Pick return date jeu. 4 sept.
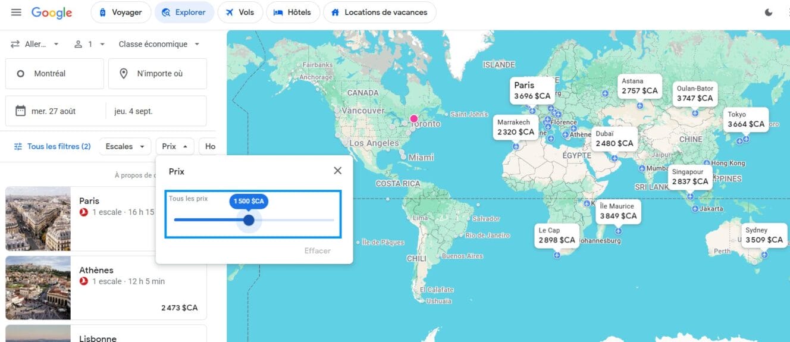Viewport: 790px width, 342px height. [x=156, y=111]
